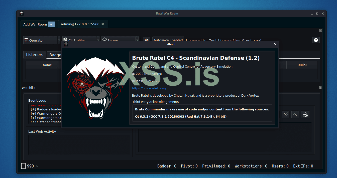Click the help question mark icon
Image resolution: width=337 pixels, height=178 pixels.
point(316,40)
